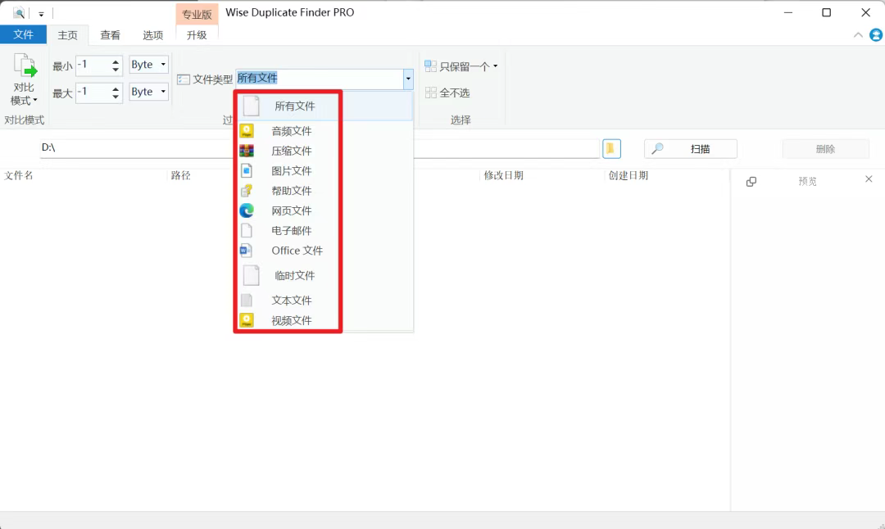The width and height of the screenshot is (885, 529).
Task: Increase the 最小 size value
Action: coord(116,61)
